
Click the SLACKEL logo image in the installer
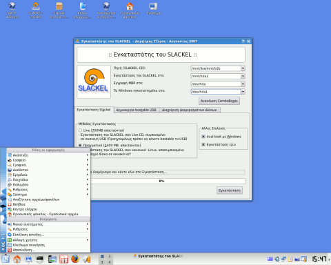click(94, 81)
